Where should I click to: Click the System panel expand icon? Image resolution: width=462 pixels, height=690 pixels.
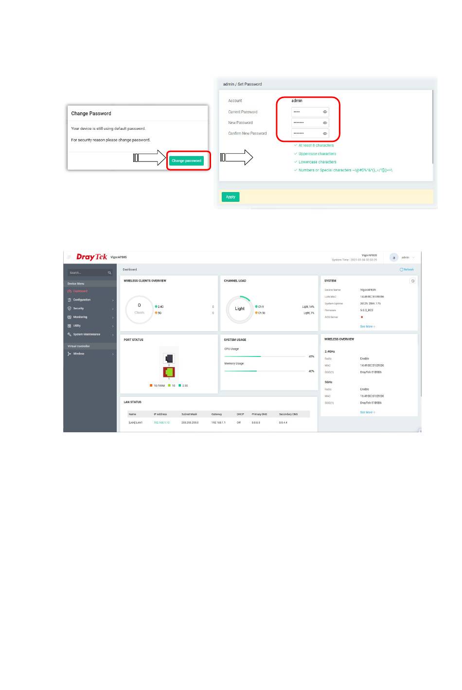(x=413, y=281)
